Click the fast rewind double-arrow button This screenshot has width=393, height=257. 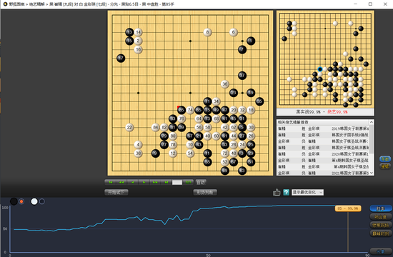(121, 182)
